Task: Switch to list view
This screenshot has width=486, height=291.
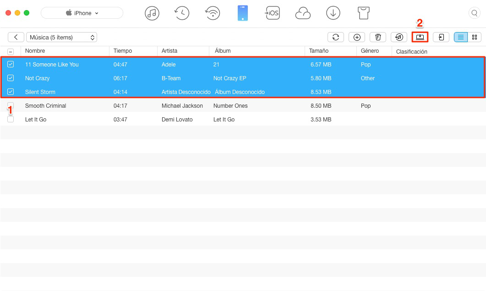Action: pyautogui.click(x=461, y=37)
